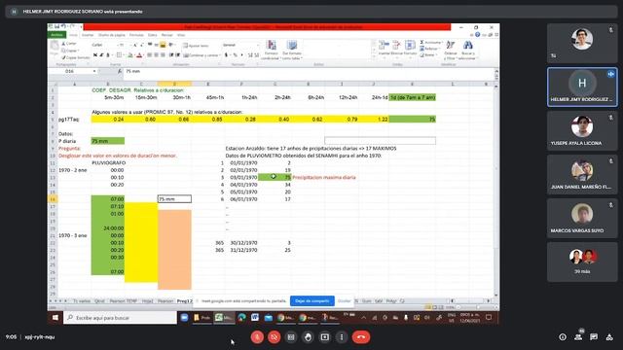Click the 'Ocultar' link in share bar
The height and width of the screenshot is (350, 623).
pos(344,300)
